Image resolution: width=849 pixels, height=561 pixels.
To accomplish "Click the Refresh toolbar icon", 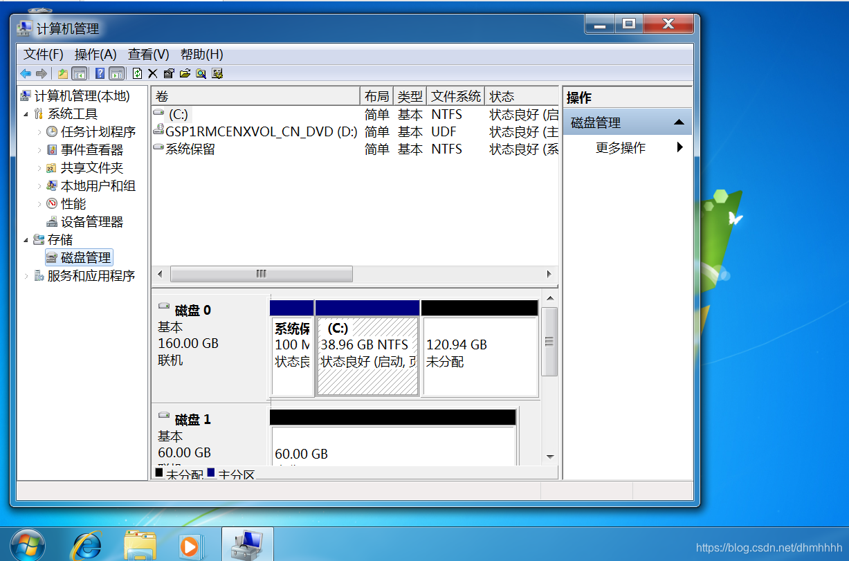I will (x=137, y=73).
